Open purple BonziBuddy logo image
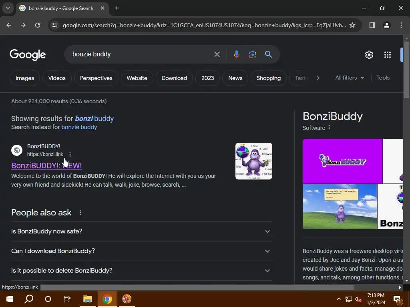The width and height of the screenshot is (410, 307). [343, 161]
